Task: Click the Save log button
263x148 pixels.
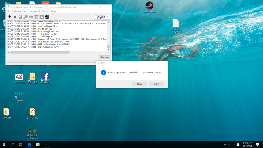Action: 104,57
